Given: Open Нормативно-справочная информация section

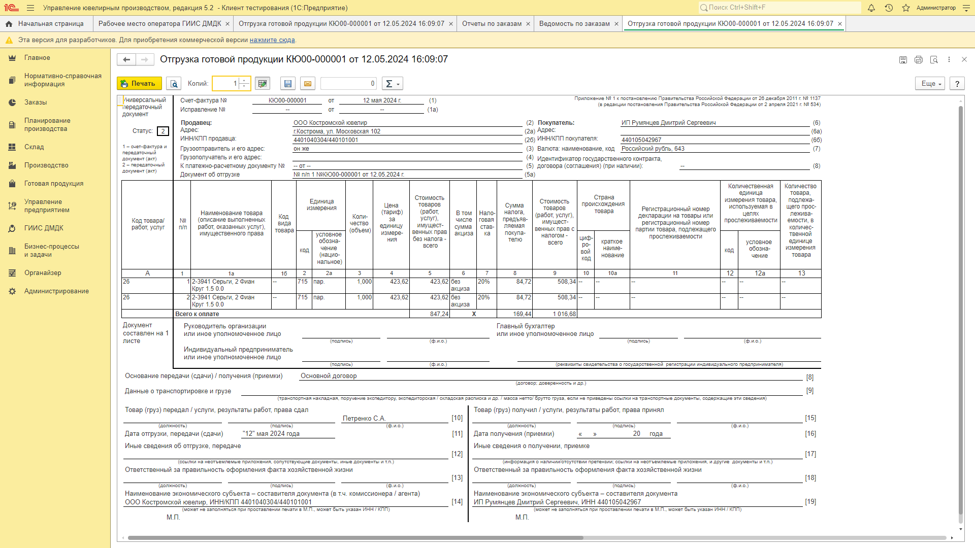Looking at the screenshot, I should [55, 80].
